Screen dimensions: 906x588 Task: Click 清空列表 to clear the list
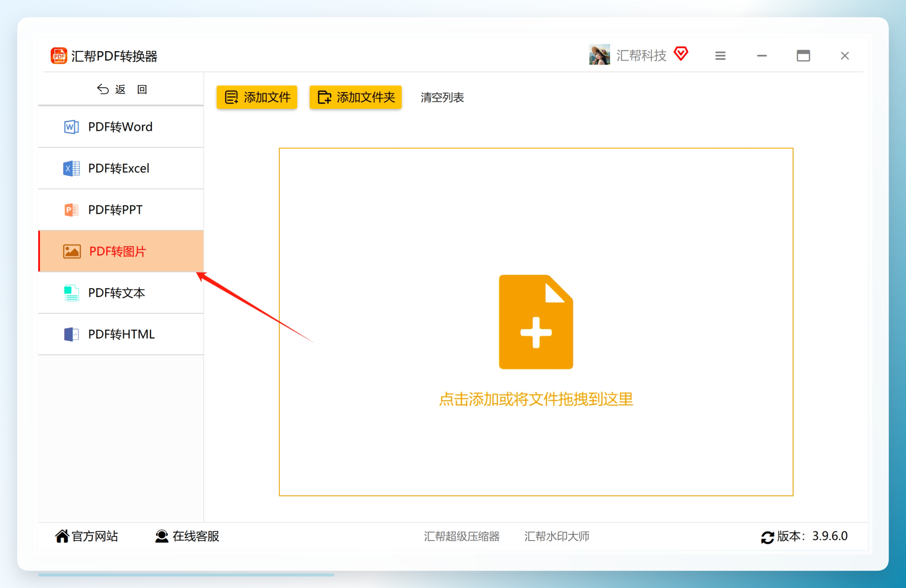(442, 97)
